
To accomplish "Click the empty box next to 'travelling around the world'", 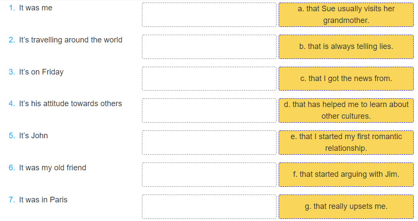I will [209, 47].
